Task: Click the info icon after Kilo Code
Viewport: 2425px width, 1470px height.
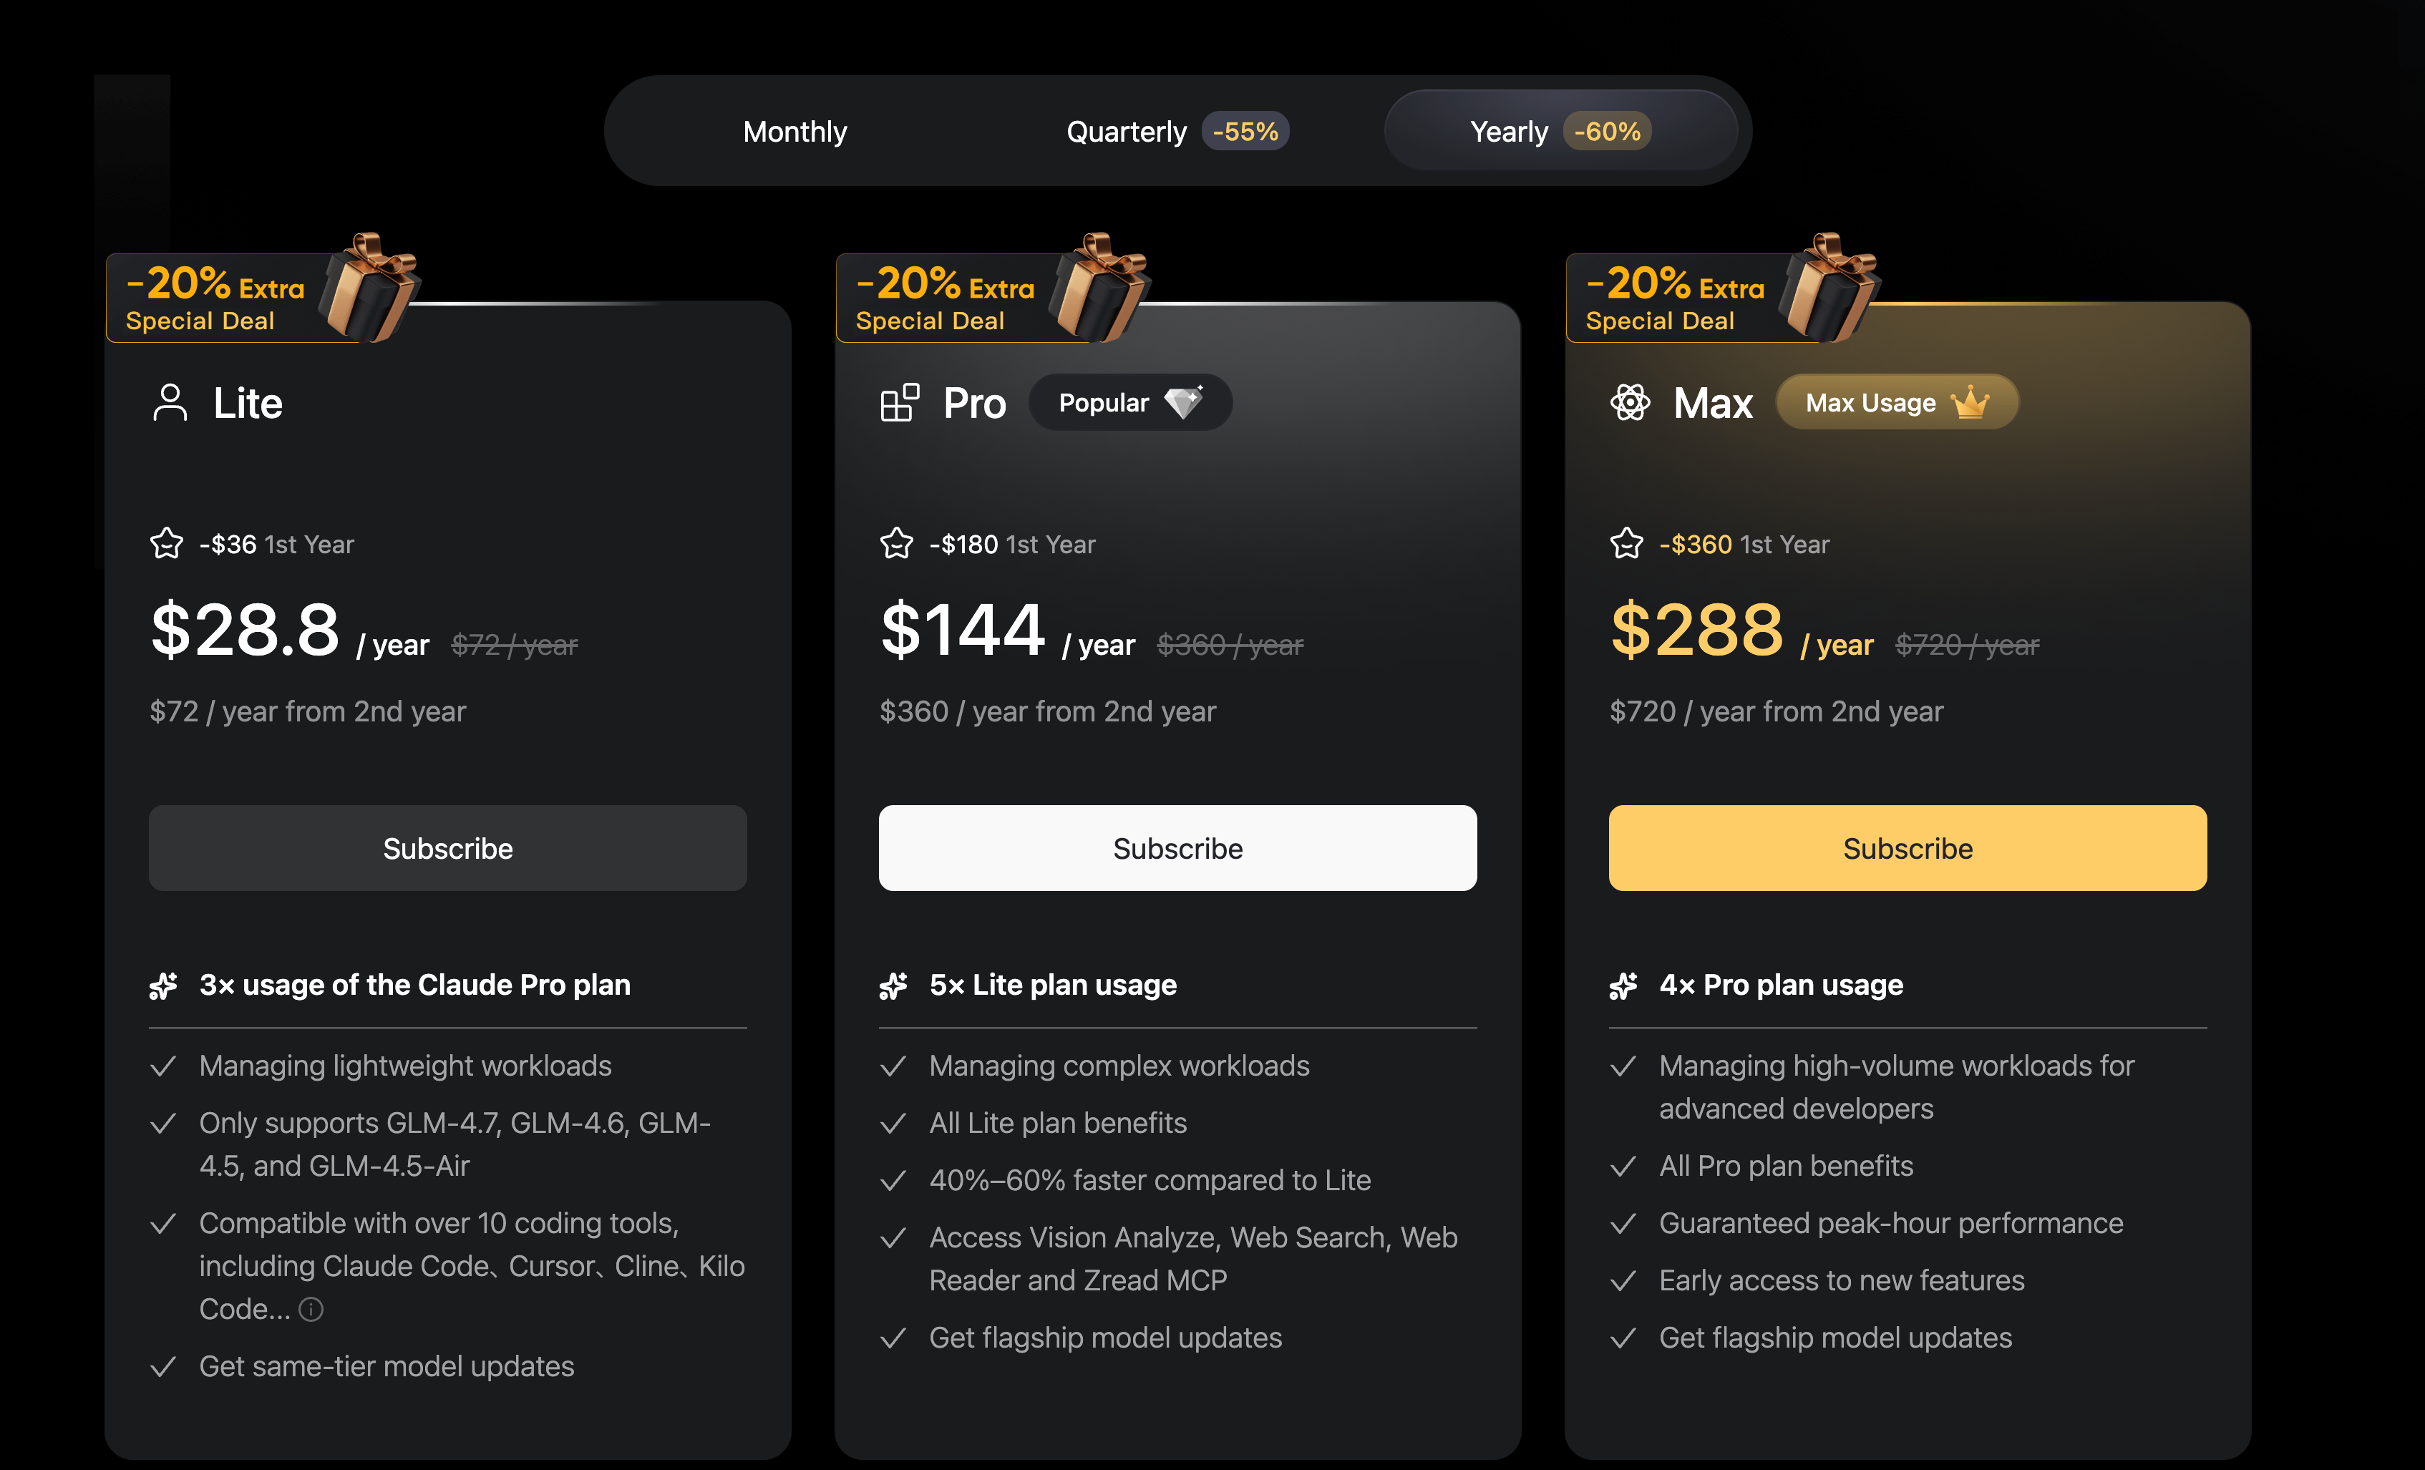Action: pos(311,1310)
